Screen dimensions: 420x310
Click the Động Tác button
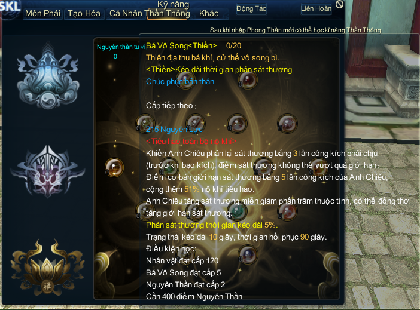pos(251,9)
